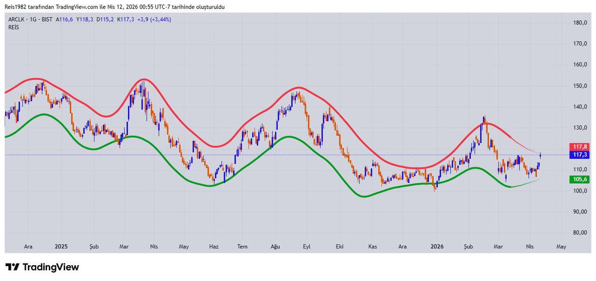596x281 pixels.
Task: Click the 130,0 price axis label
Action: pos(581,128)
